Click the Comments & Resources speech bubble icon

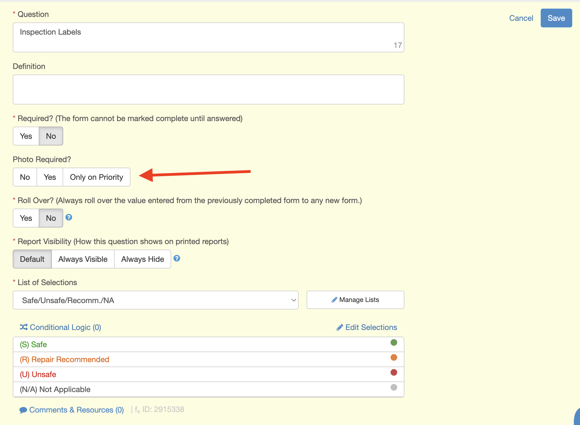(23, 410)
